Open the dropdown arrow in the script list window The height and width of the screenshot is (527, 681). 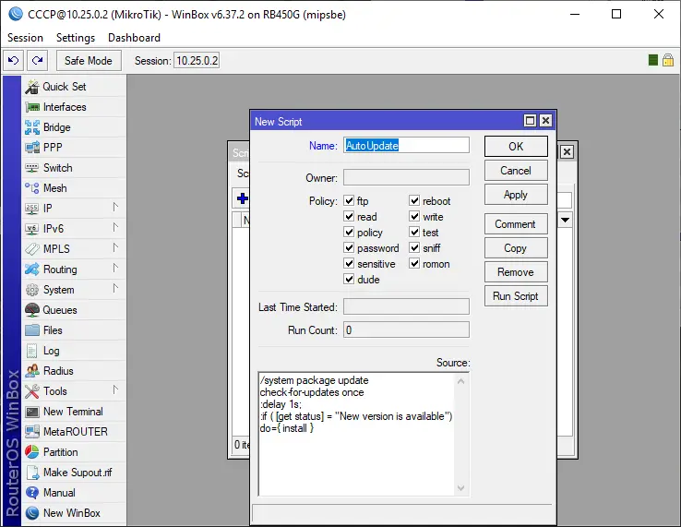coord(565,220)
